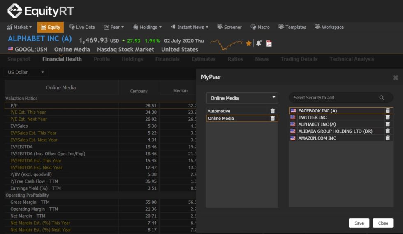Delete the Automotive peer list via trash icon
Viewport: 403px width, 234px height.
pyautogui.click(x=272, y=111)
